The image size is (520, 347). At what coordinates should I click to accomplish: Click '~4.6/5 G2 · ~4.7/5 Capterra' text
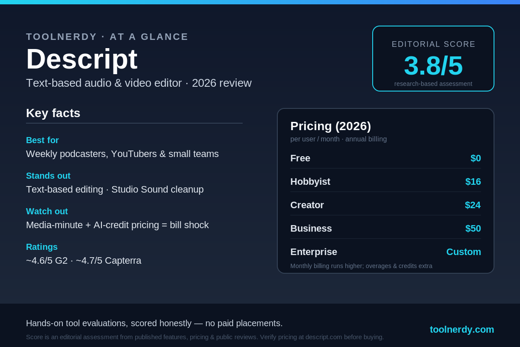84,261
